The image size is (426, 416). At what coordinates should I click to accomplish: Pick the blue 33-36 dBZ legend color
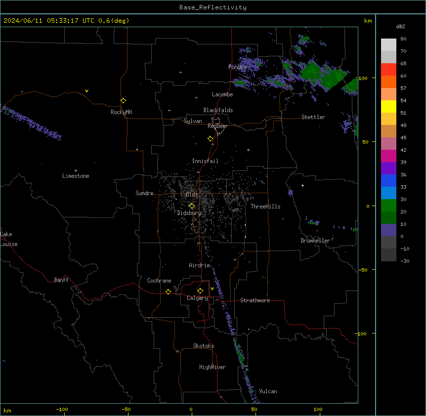click(x=388, y=180)
